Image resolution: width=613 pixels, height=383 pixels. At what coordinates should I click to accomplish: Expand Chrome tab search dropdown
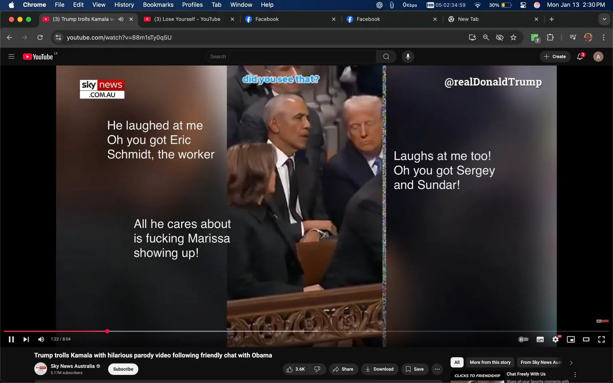pos(604,19)
